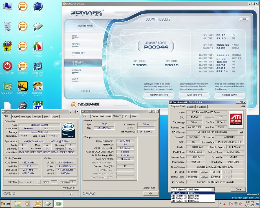Switch to GPU-Z taskbar button
The height and width of the screenshot is (208, 260).
pyautogui.click(x=58, y=203)
